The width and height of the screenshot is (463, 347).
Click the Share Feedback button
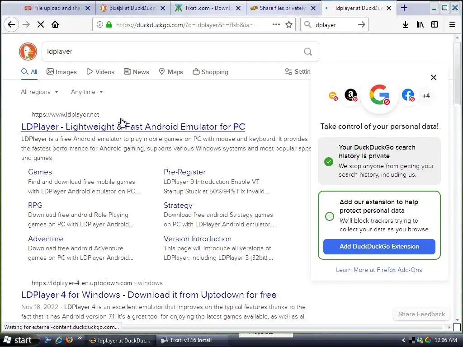point(421,314)
